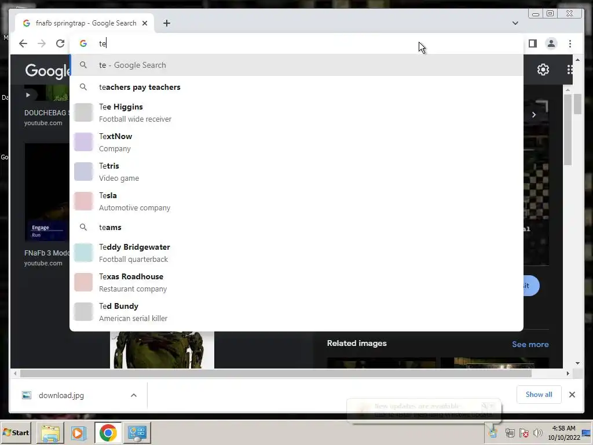Open the side panel icon
593x445 pixels.
point(533,43)
